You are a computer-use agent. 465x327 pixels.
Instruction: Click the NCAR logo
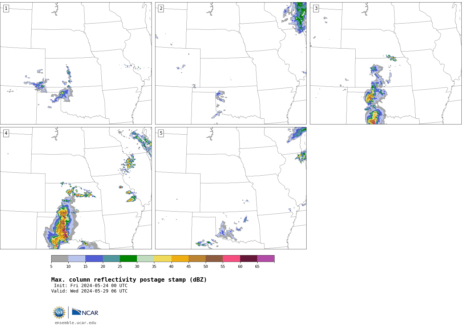85,312
